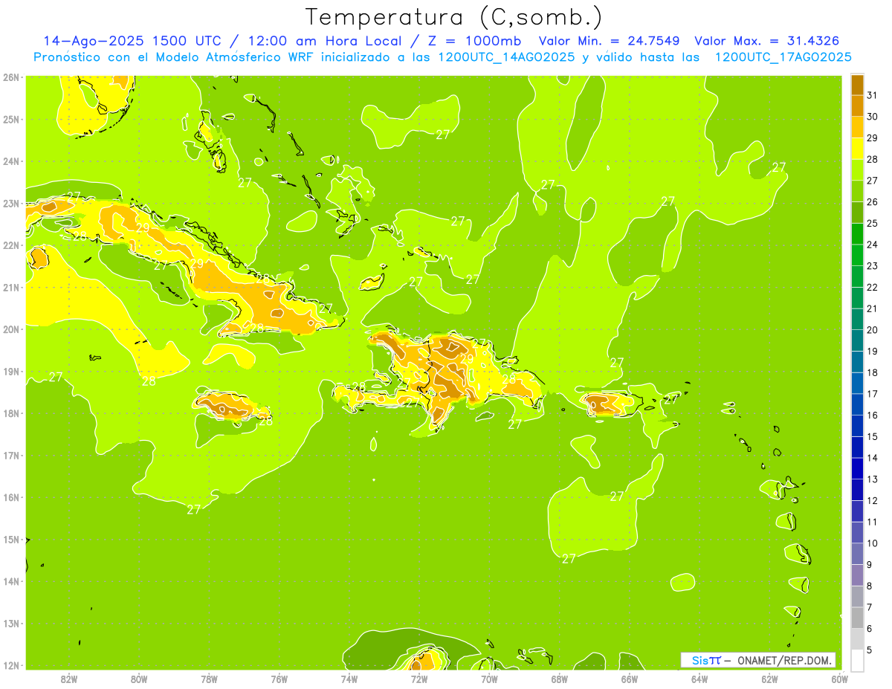Click longitude axis label 66W
Viewport: 892px width, 689px height.
(629, 679)
